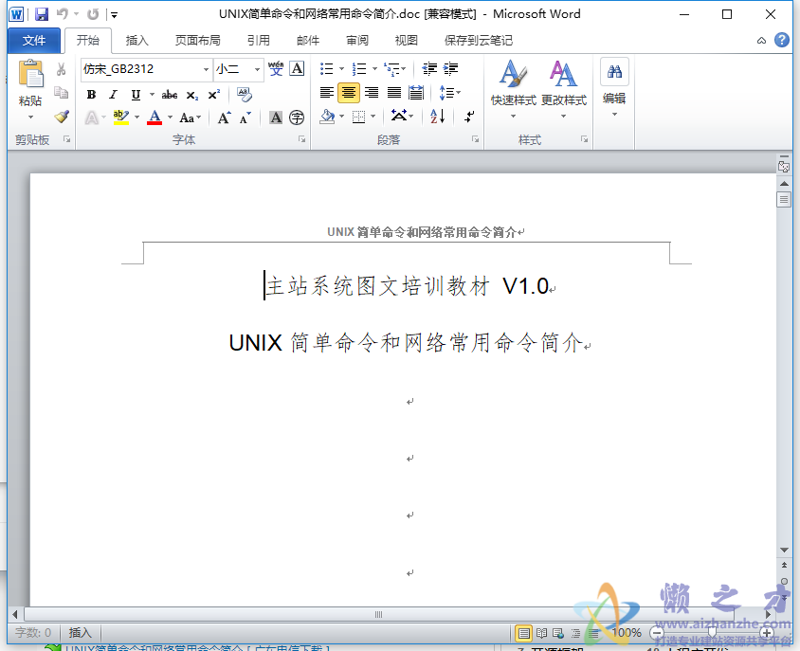The image size is (800, 651).
Task: Open the 文件 backstage menu
Action: coord(34,40)
